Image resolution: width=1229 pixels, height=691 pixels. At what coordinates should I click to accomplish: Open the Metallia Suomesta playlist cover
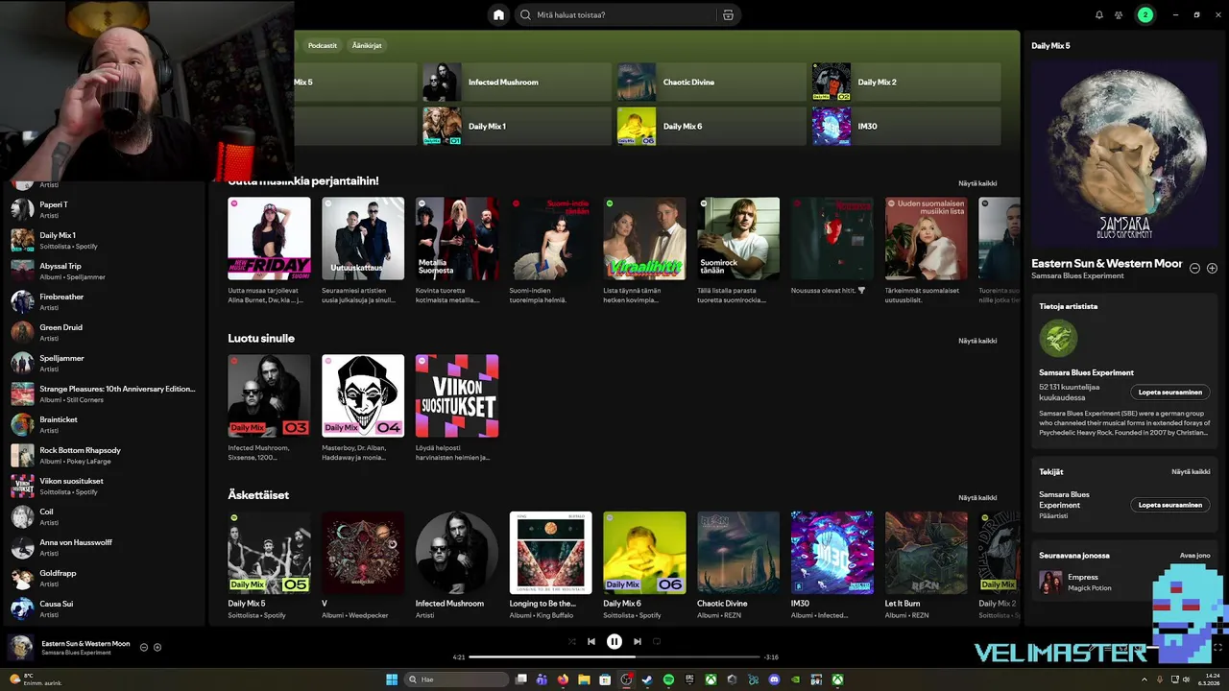pos(457,239)
